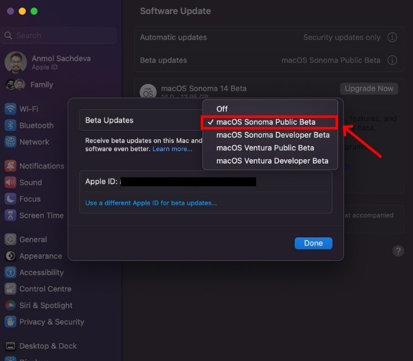Select macOS Sonoma Developer Beta option
413x361 pixels.
270,135
